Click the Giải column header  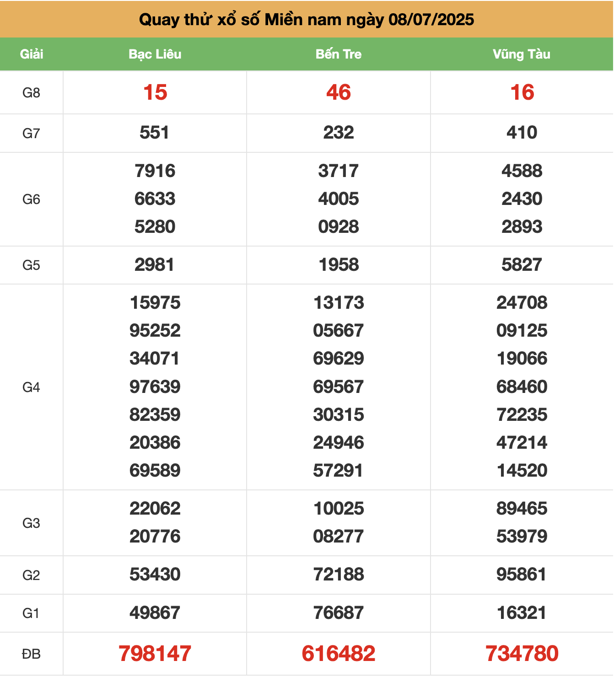click(32, 54)
